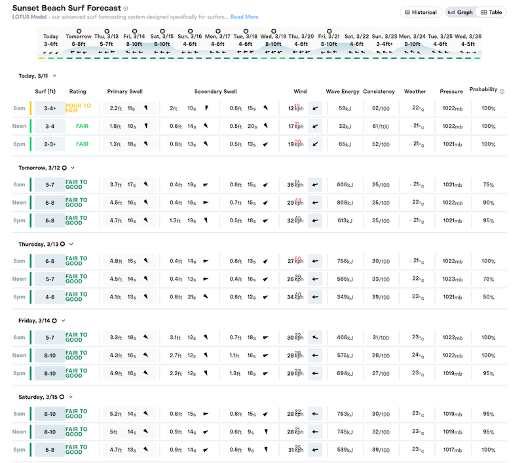
Task: Click the 75% probability value
Action: coord(488,185)
